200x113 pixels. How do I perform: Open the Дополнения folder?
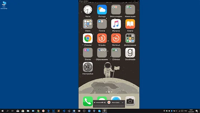130,38
